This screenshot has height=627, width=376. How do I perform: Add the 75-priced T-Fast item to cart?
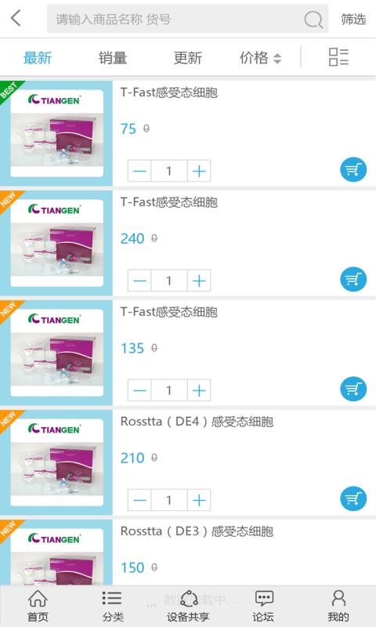(353, 170)
